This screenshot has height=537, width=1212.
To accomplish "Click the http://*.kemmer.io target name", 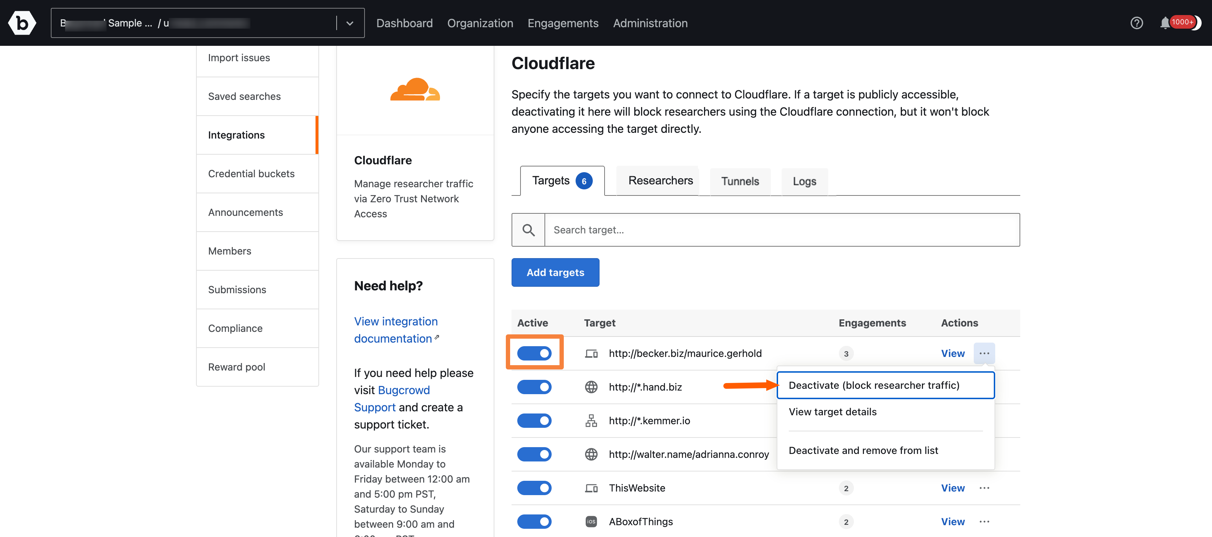I will 649,421.
